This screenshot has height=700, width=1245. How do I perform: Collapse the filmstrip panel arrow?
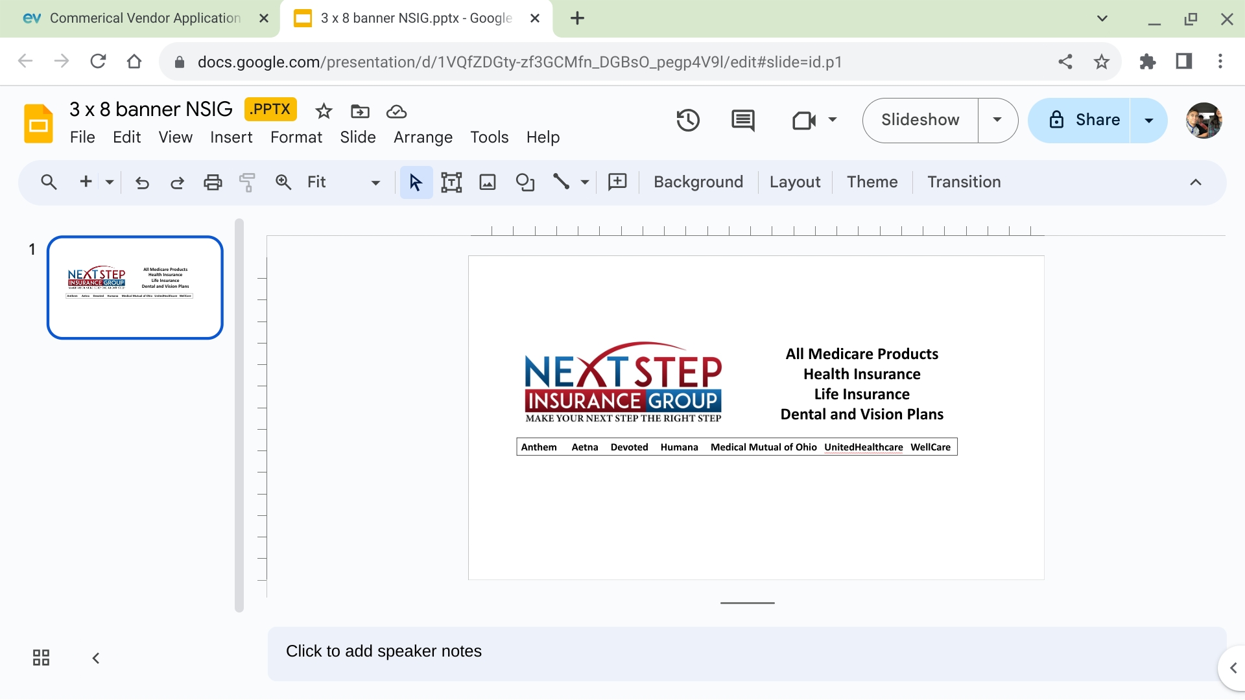95,659
